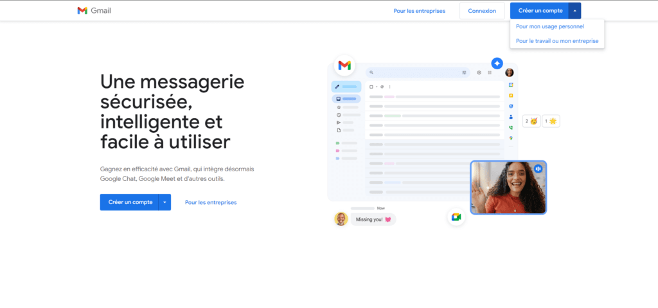Click the Missing you! chat bubble

click(373, 219)
